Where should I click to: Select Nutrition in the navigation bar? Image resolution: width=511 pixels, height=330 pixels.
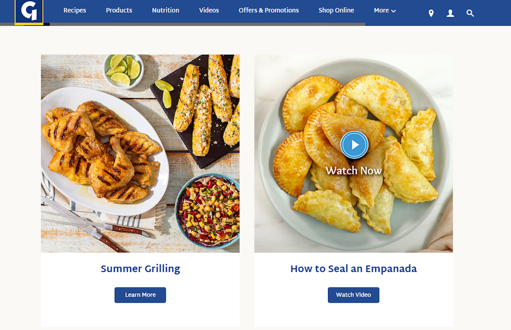(165, 10)
